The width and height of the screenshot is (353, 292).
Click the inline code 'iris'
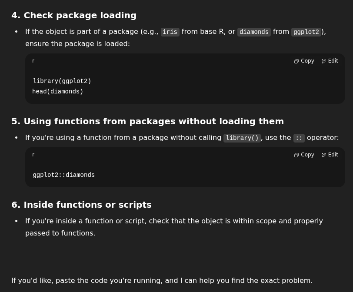click(170, 32)
